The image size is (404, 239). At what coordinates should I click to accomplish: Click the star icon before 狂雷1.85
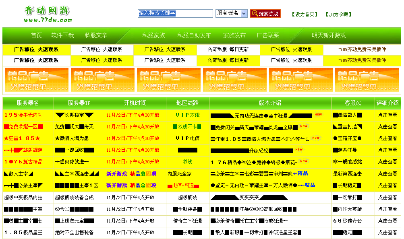pos(7,138)
